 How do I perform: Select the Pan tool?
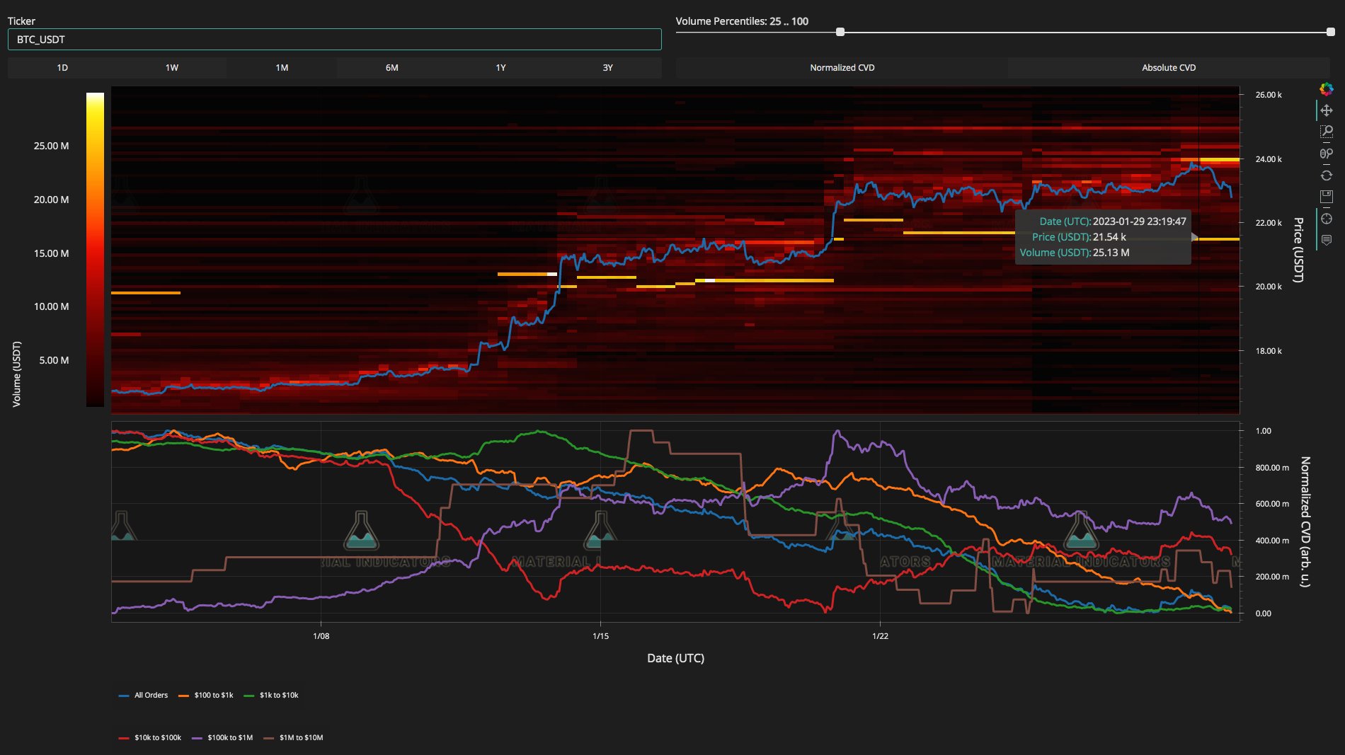coord(1327,110)
